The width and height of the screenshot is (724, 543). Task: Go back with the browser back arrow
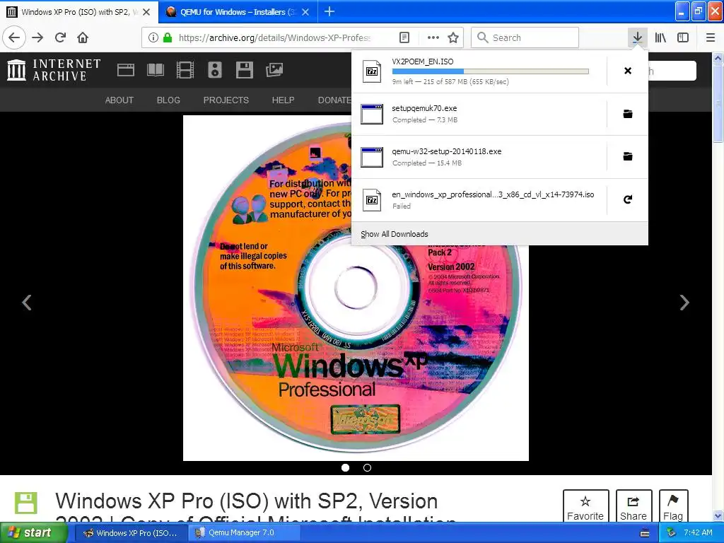tap(14, 37)
